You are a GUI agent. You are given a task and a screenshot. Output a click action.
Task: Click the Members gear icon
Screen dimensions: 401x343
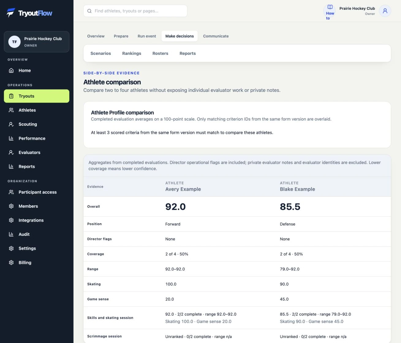pyautogui.click(x=11, y=206)
